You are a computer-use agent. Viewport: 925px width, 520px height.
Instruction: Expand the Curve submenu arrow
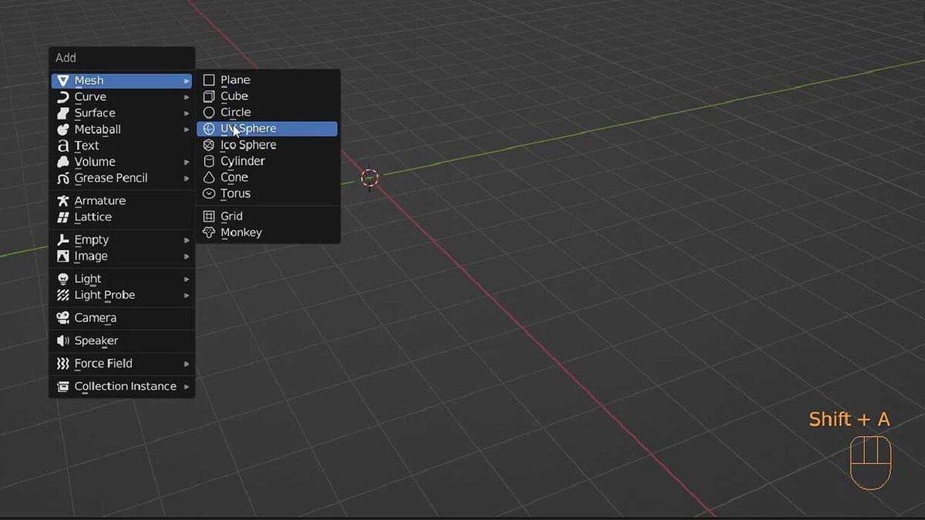[x=187, y=97]
